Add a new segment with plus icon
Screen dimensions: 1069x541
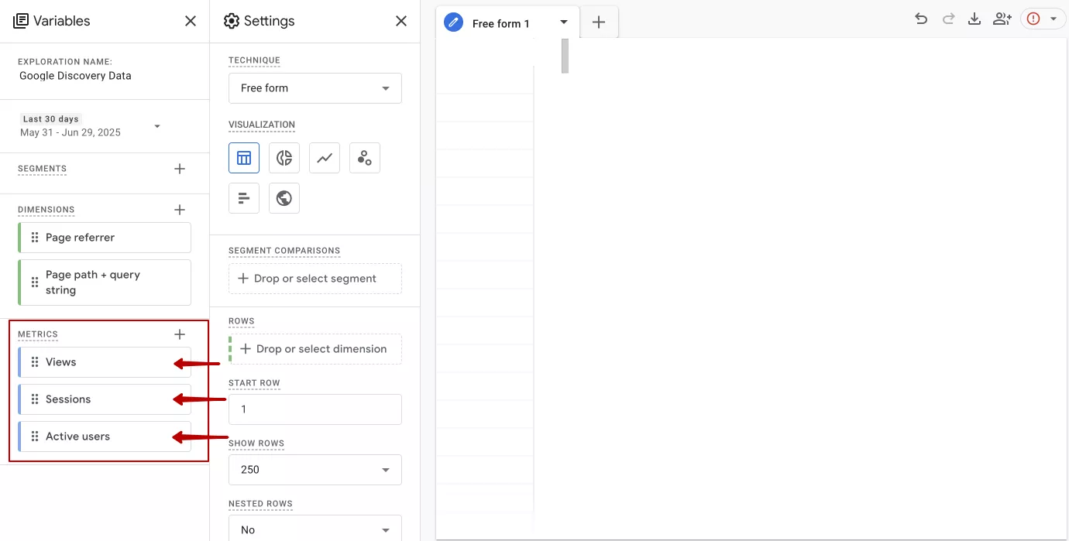180,169
